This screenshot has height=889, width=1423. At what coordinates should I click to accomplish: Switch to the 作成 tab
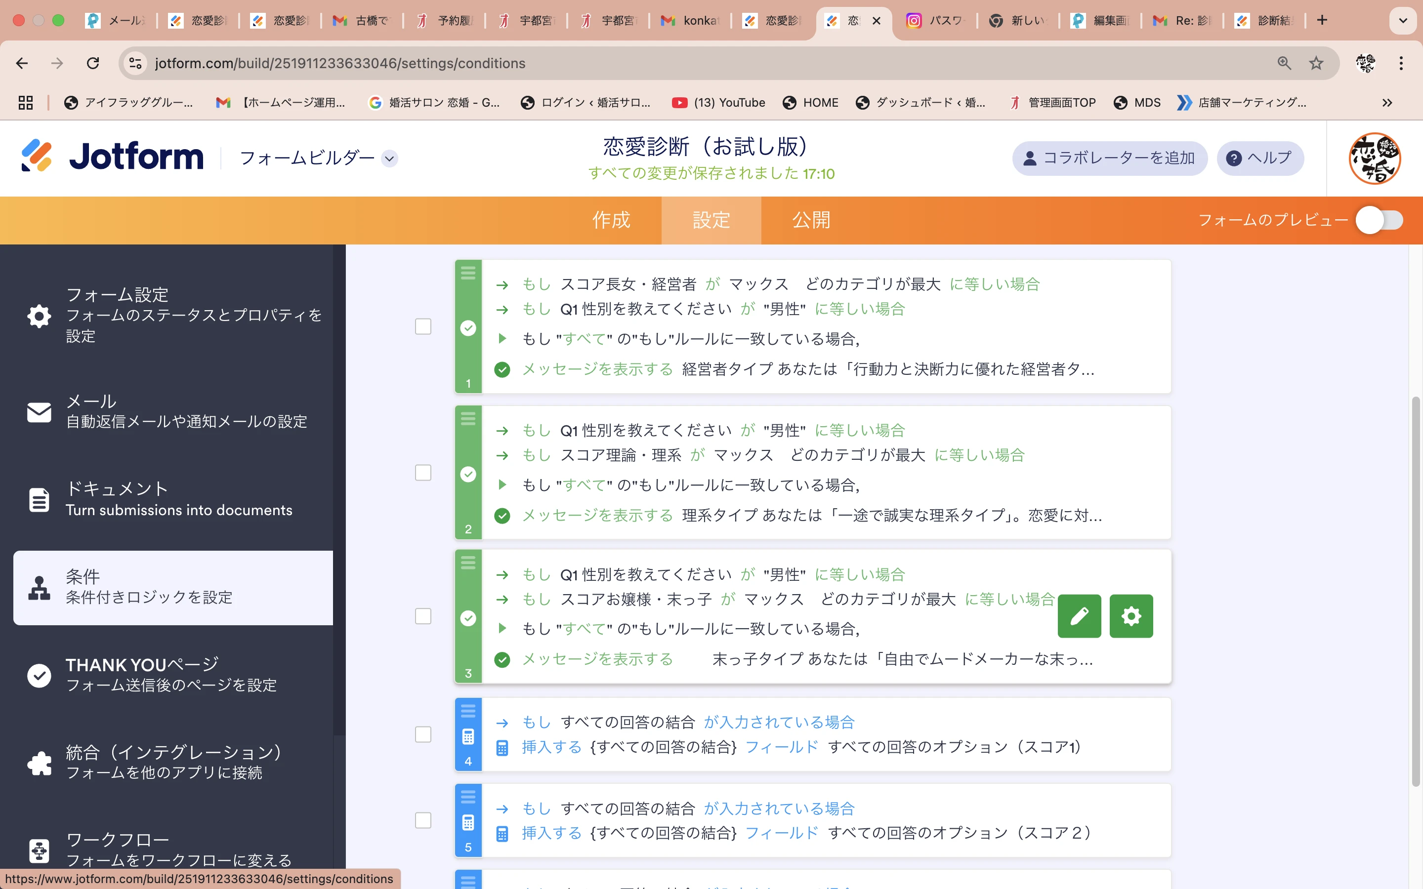click(x=611, y=220)
